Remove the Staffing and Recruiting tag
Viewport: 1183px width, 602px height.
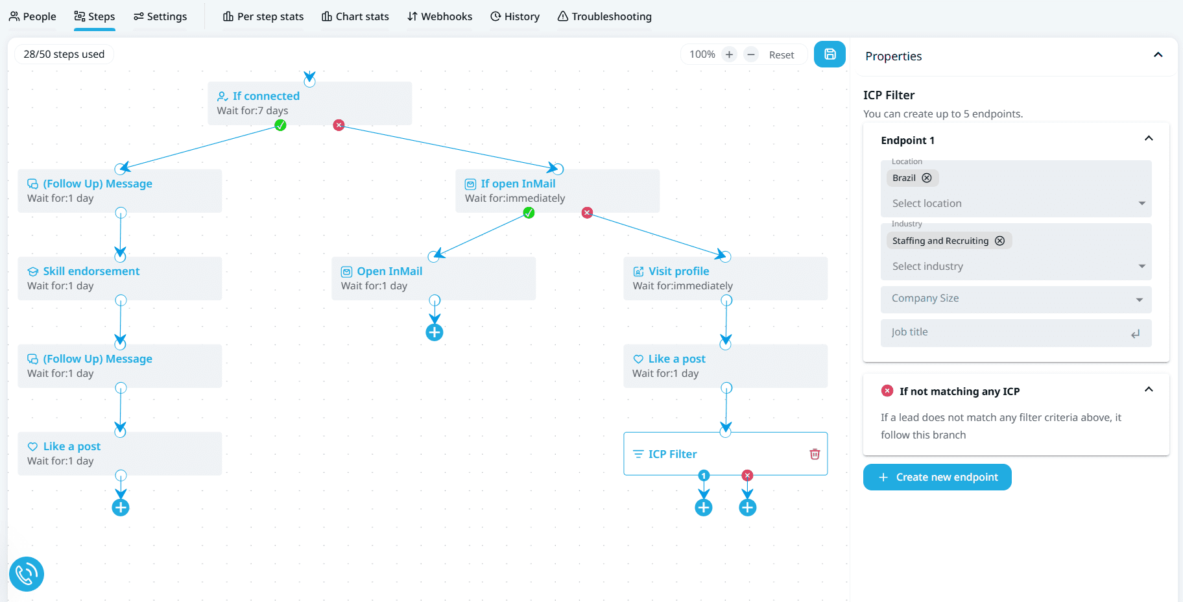tap(999, 241)
